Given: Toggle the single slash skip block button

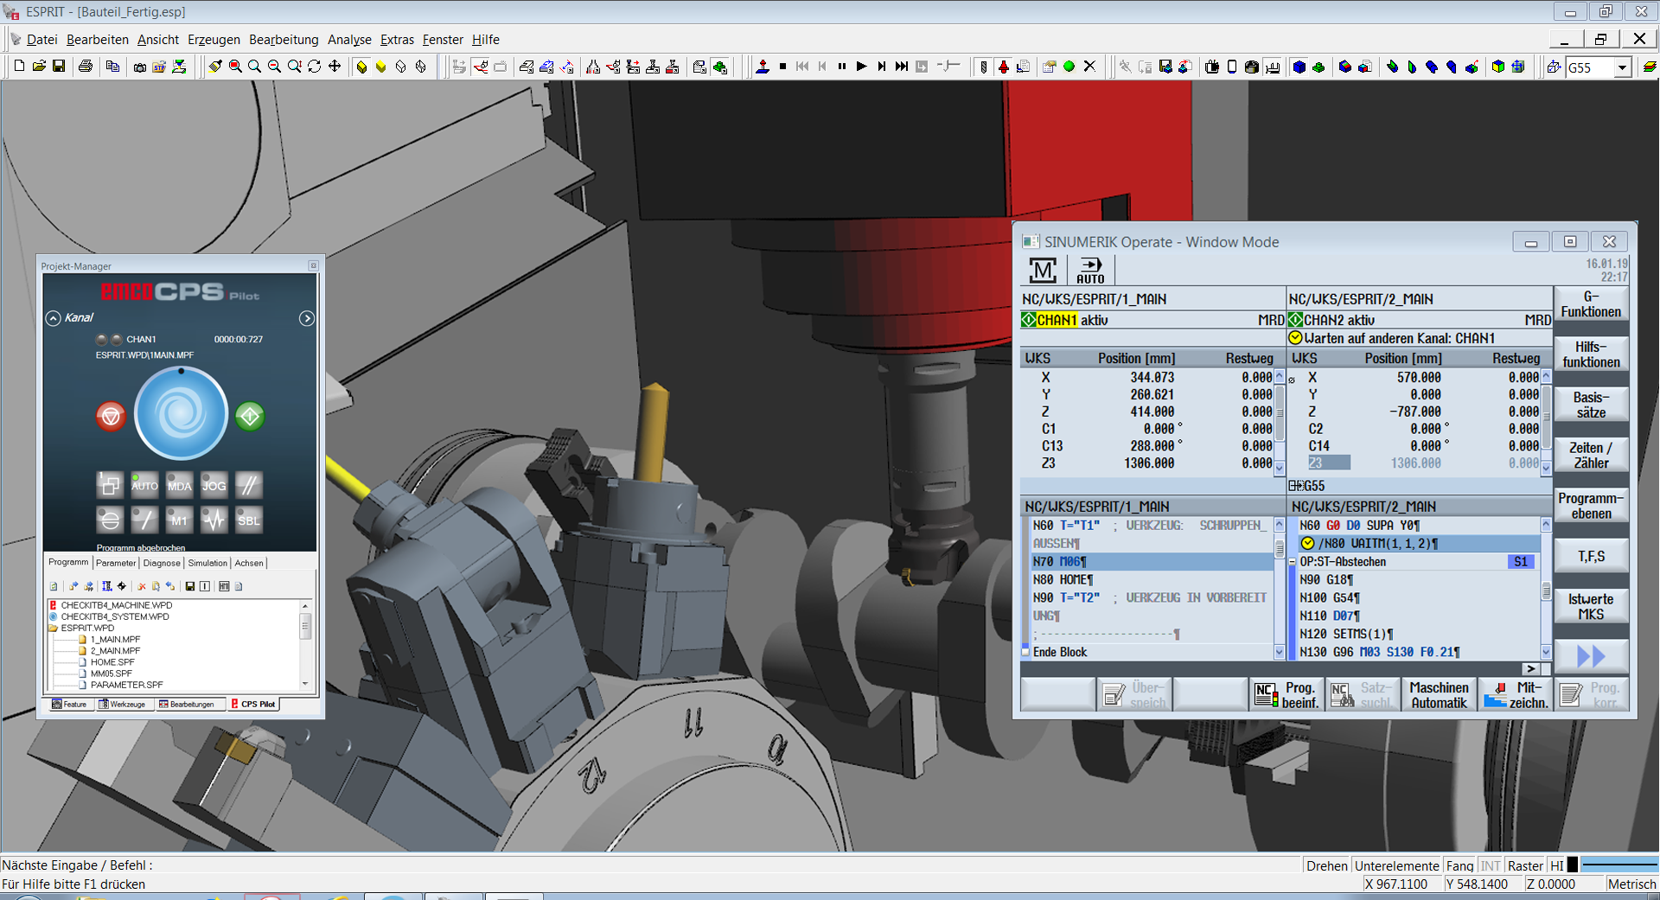Looking at the screenshot, I should tap(144, 520).
